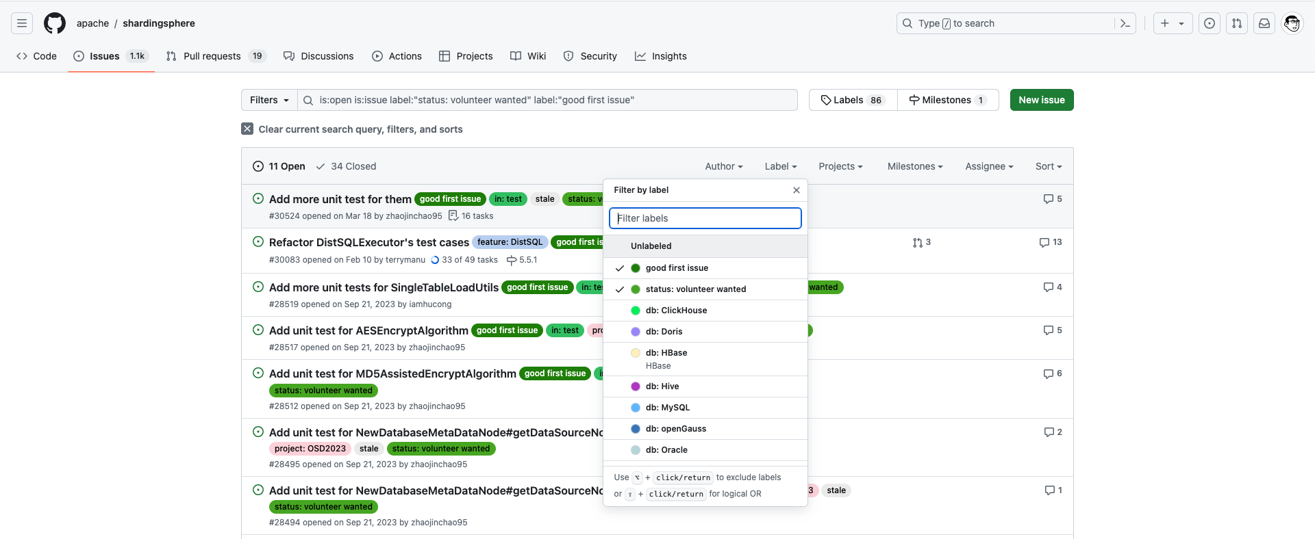Select db: Doris label filter
Image resolution: width=1315 pixels, height=539 pixels.
(x=705, y=332)
